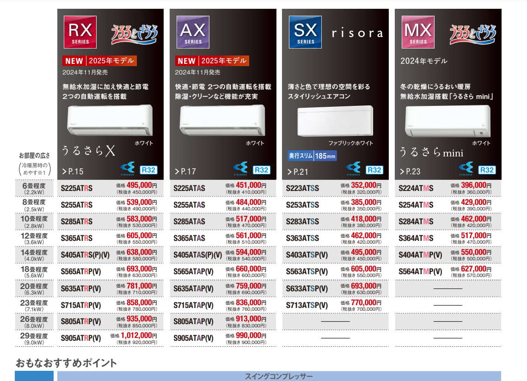Follow the >P.17 page reference
The height and width of the screenshot is (381, 527).
[x=185, y=172]
